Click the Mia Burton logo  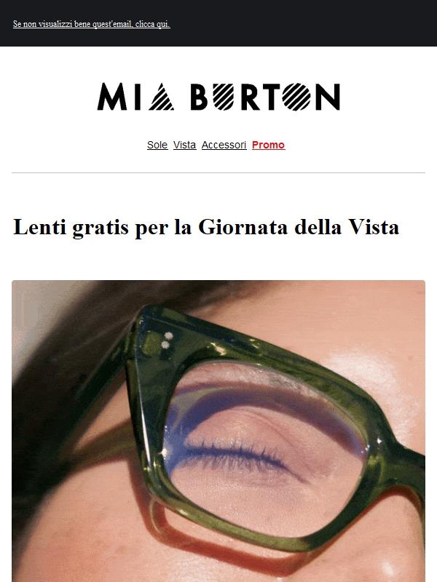[219, 97]
